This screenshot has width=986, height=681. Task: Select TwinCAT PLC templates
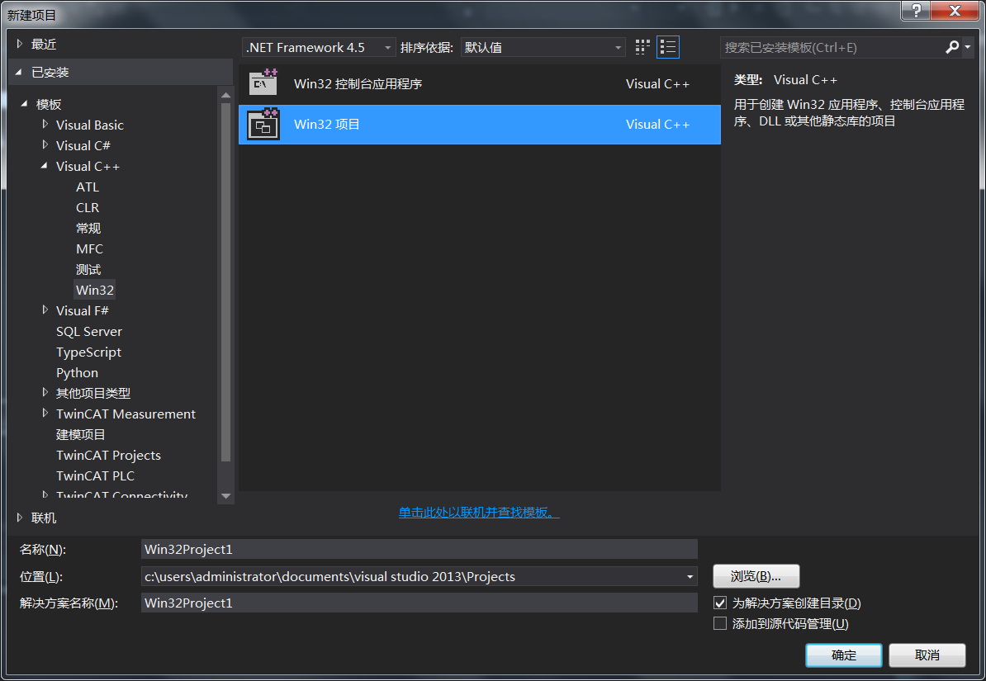point(95,476)
